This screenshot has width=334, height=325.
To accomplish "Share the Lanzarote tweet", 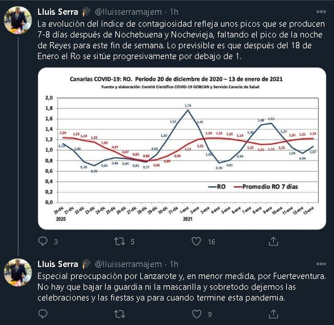I will tap(273, 313).
